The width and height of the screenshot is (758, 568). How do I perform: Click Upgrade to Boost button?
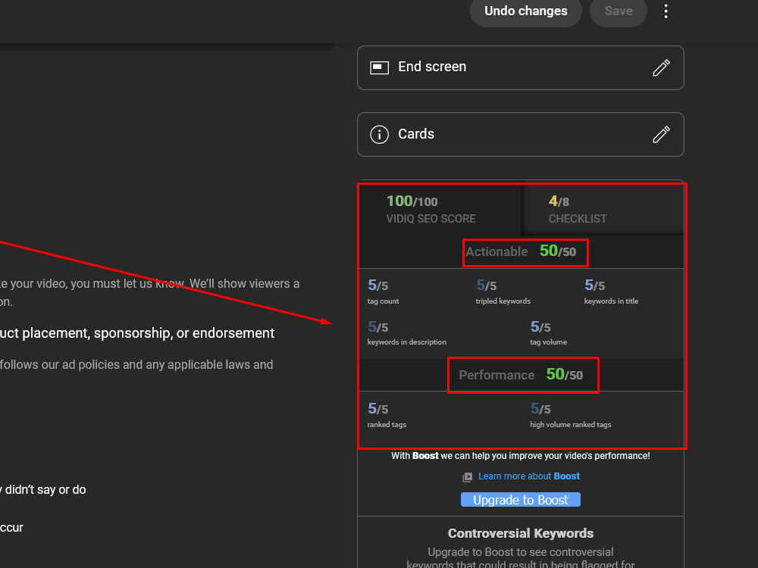click(x=521, y=499)
